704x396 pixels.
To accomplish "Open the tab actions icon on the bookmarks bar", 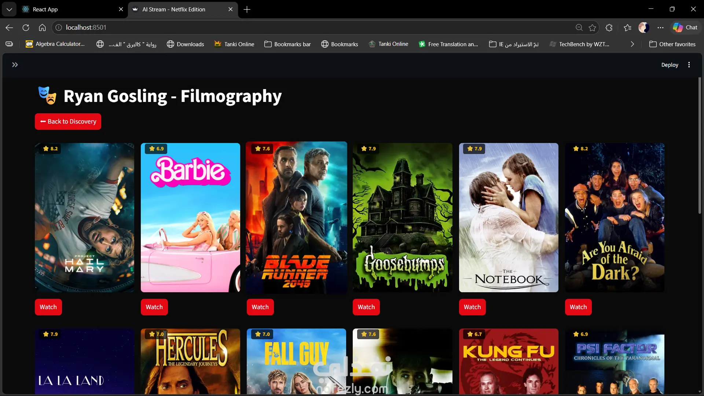I will click(x=10, y=44).
